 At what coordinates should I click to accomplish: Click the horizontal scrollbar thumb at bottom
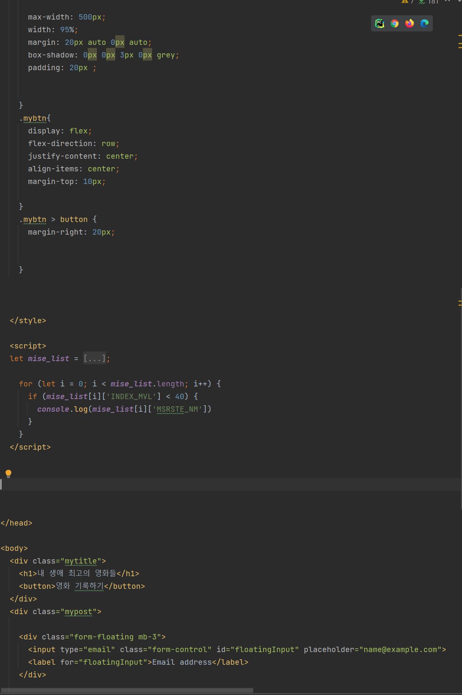click(127, 690)
